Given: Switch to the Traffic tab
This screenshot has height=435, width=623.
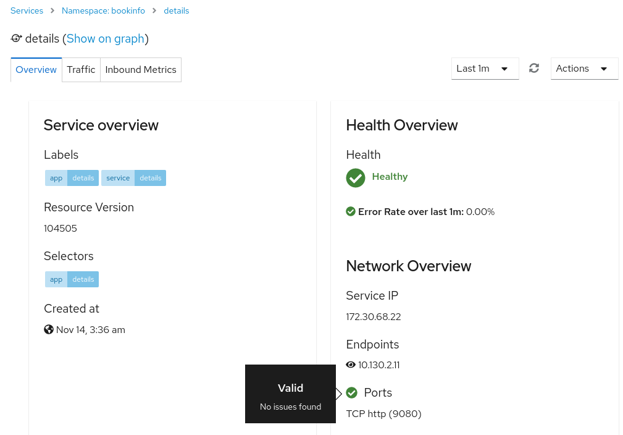Looking at the screenshot, I should (x=81, y=70).
